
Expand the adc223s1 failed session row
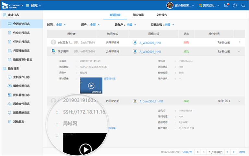coord(239,42)
